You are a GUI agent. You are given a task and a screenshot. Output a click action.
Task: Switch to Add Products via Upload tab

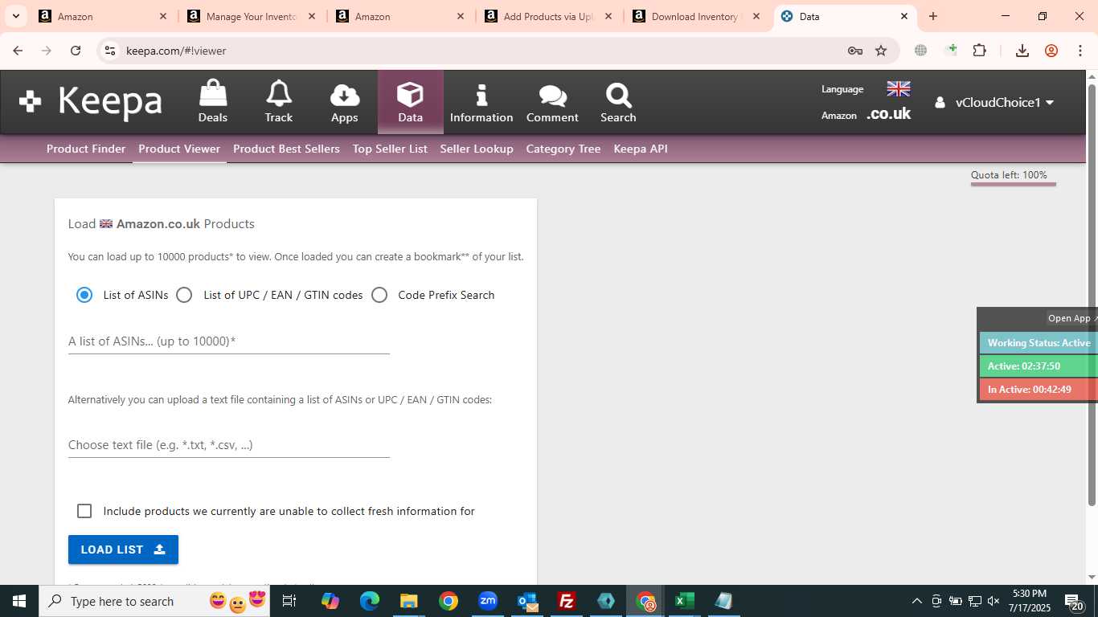point(550,16)
